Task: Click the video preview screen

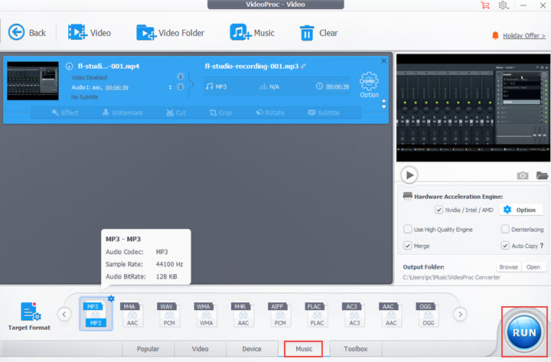Action: click(x=473, y=108)
